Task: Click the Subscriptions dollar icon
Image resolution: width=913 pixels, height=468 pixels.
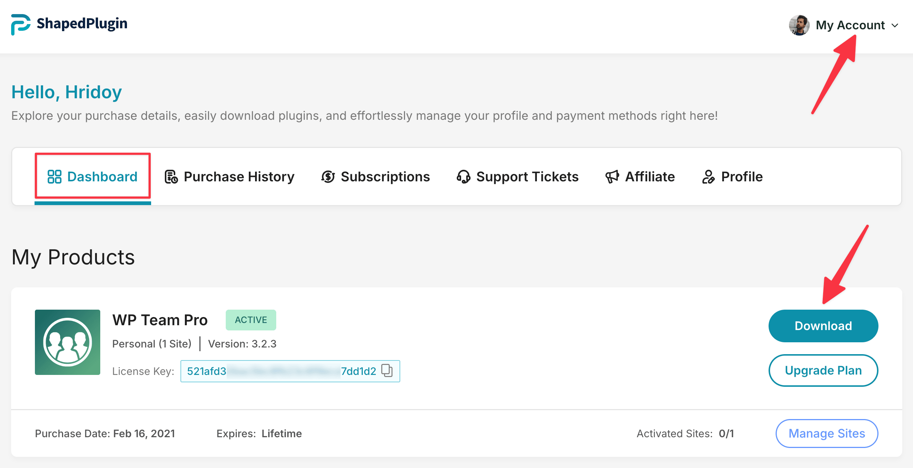Action: pyautogui.click(x=328, y=177)
